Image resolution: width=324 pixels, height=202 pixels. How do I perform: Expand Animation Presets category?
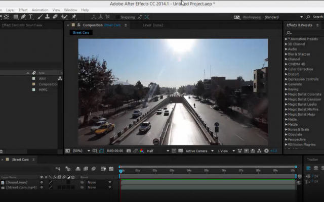[286, 39]
